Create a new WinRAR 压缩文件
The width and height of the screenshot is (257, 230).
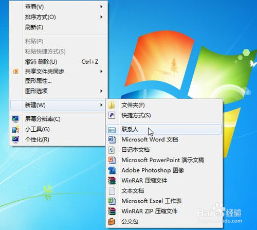(164, 181)
